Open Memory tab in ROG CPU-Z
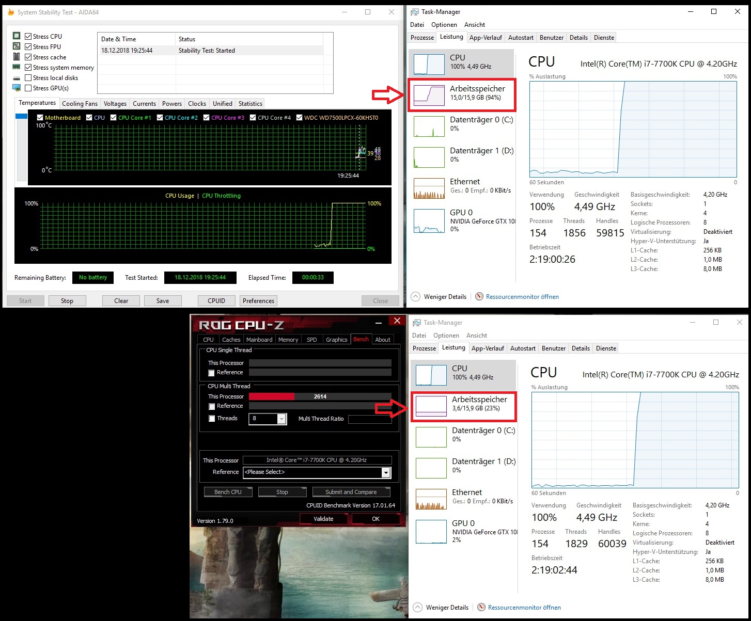Image resolution: width=751 pixels, height=621 pixels. coord(288,340)
